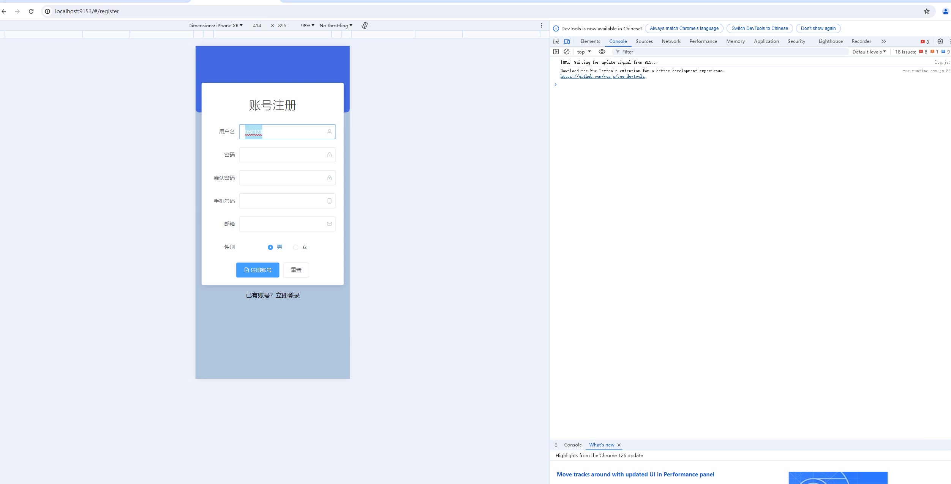Viewport: 951px width, 484px height.
Task: Close the What's new drawer tab
Action: pos(619,445)
